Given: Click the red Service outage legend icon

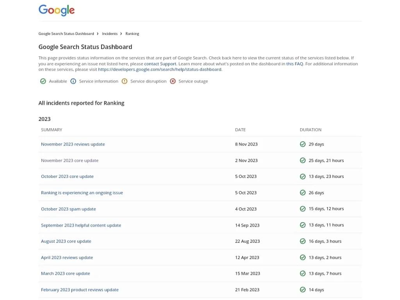Looking at the screenshot, I should [173, 81].
